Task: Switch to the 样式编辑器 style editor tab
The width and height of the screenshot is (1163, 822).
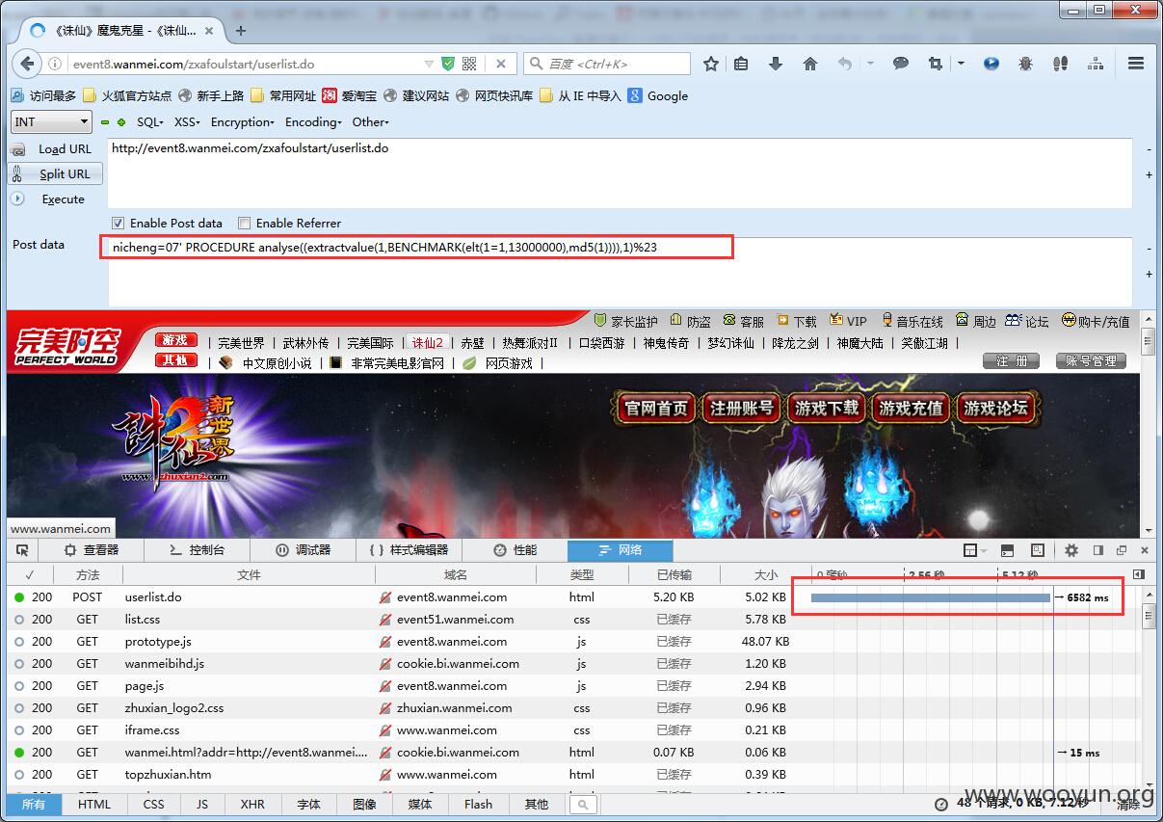Action: coord(409,550)
